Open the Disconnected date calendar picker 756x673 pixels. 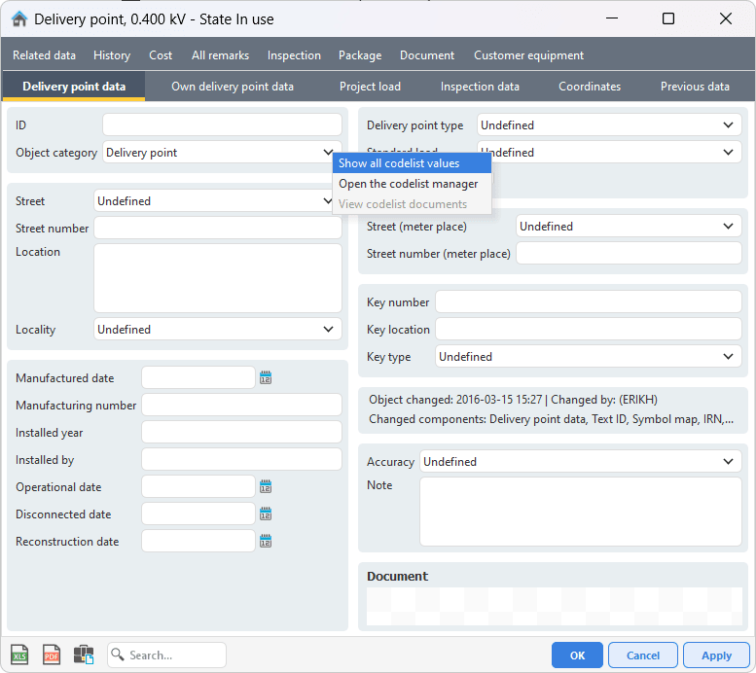(266, 514)
